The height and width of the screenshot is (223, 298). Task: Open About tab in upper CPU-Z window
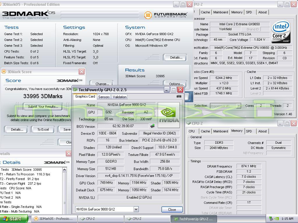(262, 12)
